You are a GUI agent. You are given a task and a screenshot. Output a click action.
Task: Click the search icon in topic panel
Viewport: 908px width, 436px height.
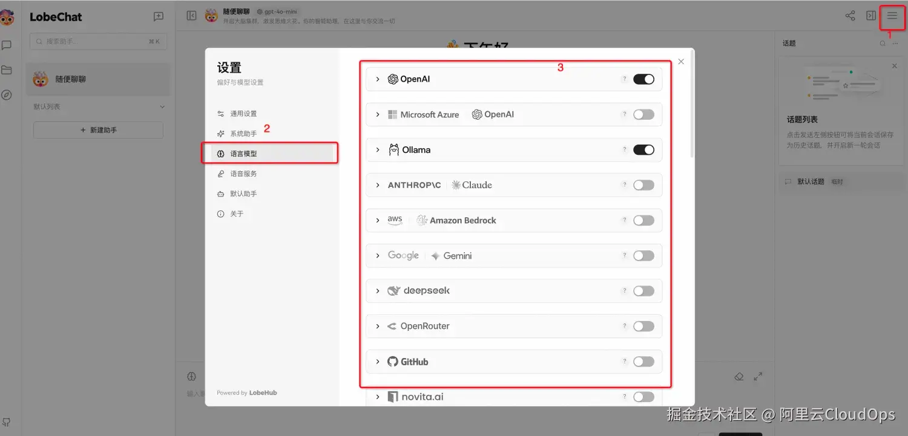(883, 44)
